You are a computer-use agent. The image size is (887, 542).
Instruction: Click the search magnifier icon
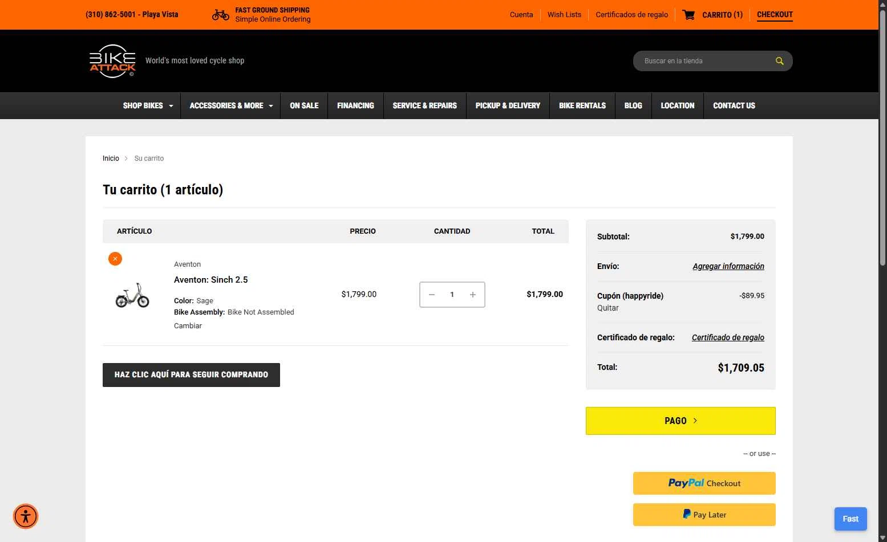[779, 61]
